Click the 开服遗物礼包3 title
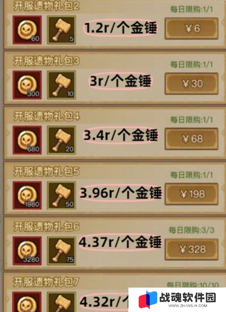This screenshot has width=226, height=312. 46,61
